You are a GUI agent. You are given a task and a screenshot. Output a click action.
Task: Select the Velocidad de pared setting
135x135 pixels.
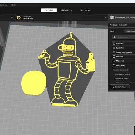(x=121, y=79)
